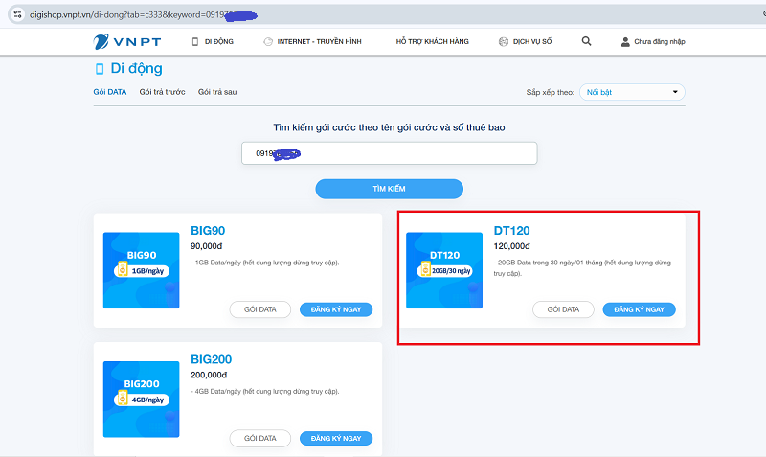
Task: Open the BIG90 title link
Action: click(208, 231)
